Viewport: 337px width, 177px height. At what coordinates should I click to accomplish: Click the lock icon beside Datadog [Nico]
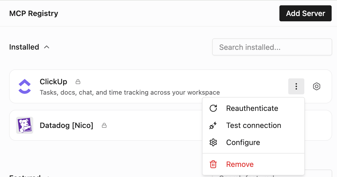104,125
